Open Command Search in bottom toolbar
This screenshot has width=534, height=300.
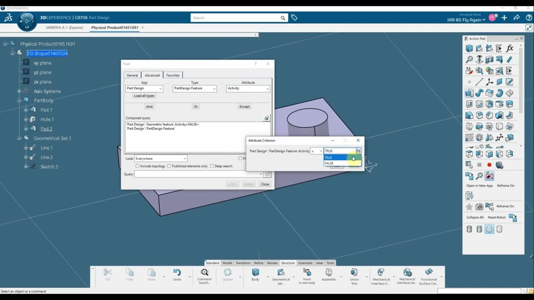204,276
